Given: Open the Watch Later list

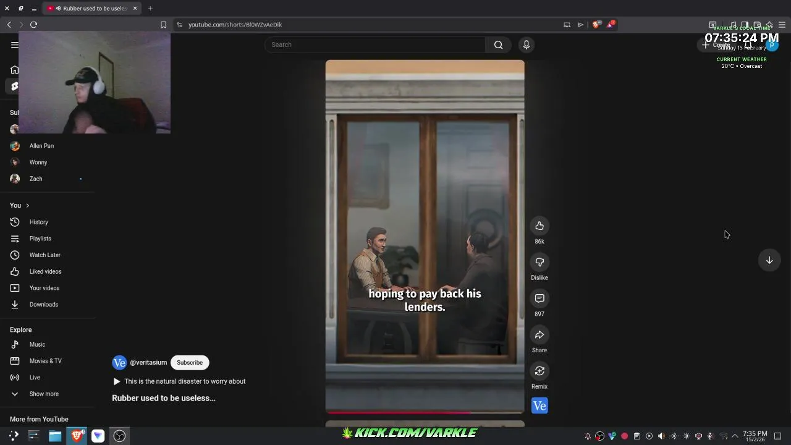Looking at the screenshot, I should coord(46,255).
